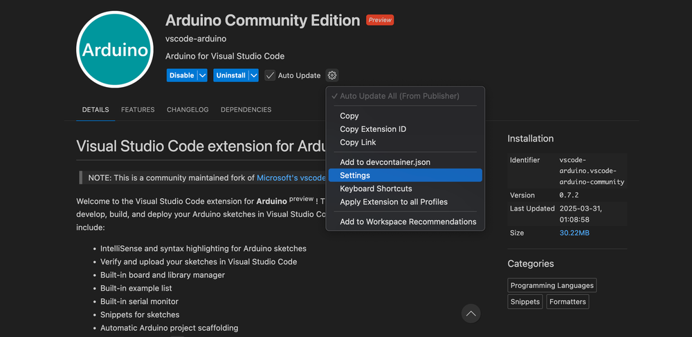Image resolution: width=692 pixels, height=337 pixels.
Task: Switch to the Dependencies tab
Action: pos(246,110)
